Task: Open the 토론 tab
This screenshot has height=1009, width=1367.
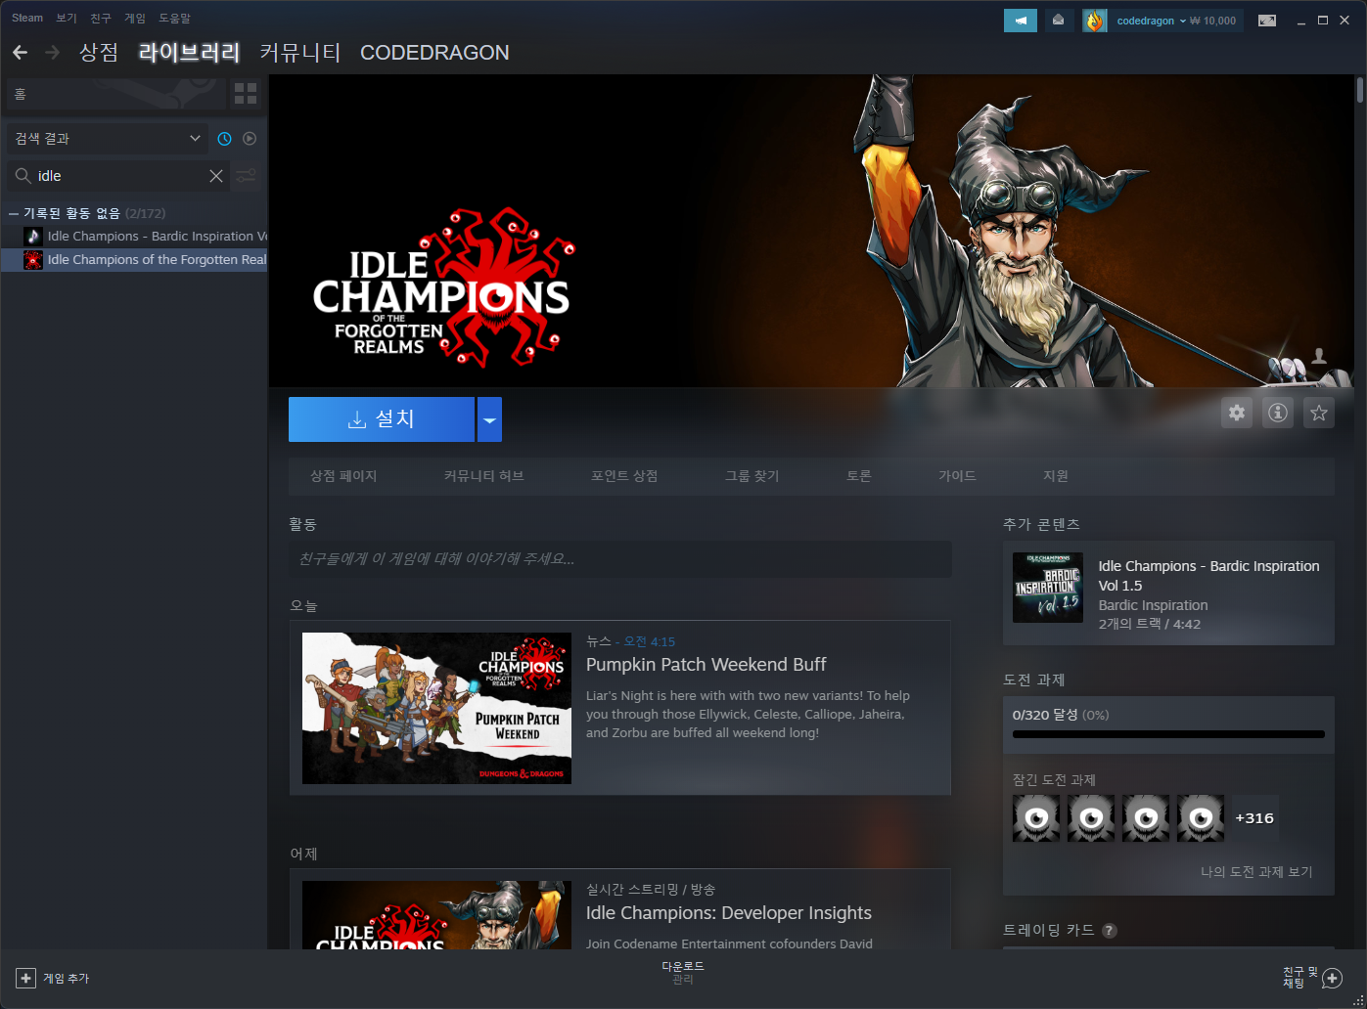Action: point(859,476)
